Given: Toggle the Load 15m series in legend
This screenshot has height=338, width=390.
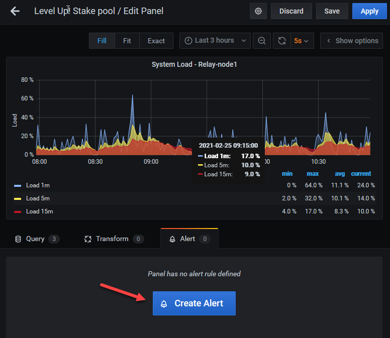Looking at the screenshot, I should pyautogui.click(x=39, y=211).
